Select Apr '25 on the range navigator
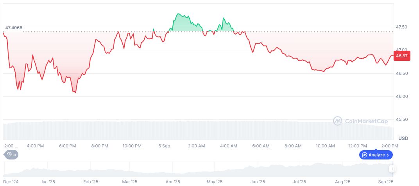This screenshot has height=186, width=419. [172, 182]
